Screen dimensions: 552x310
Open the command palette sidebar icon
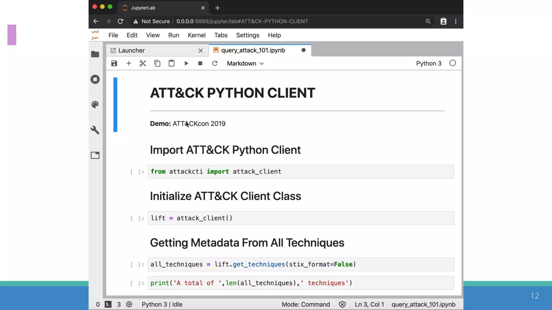[x=95, y=104]
